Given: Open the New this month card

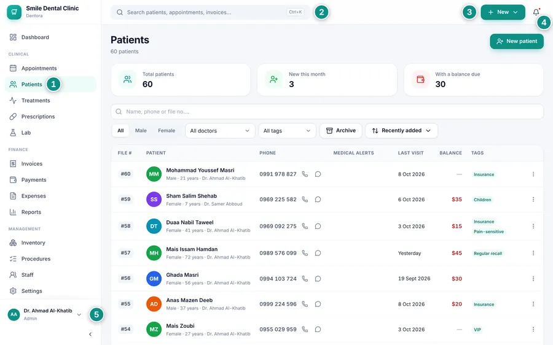Looking at the screenshot, I should click(327, 80).
